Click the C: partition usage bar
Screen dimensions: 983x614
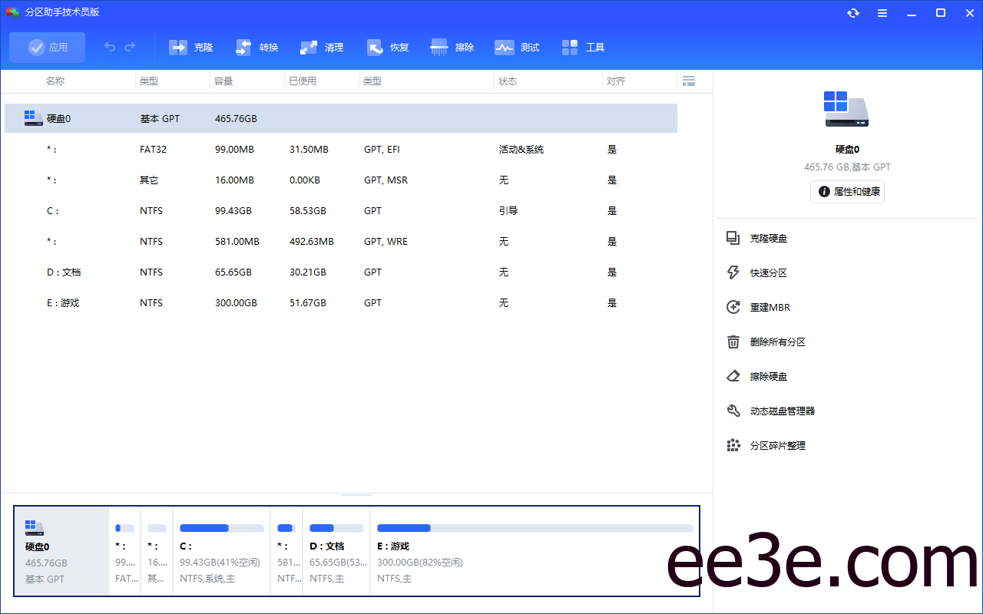point(221,527)
